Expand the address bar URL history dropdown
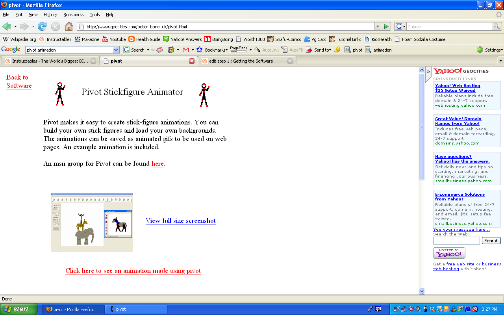Image resolution: width=504 pixels, height=315 pixels. click(378, 27)
